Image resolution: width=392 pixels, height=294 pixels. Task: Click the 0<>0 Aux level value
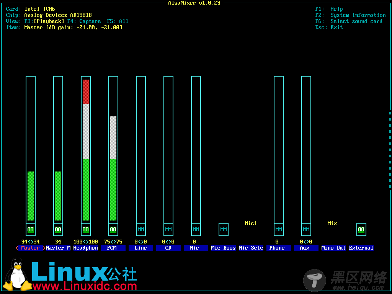[x=306, y=242]
